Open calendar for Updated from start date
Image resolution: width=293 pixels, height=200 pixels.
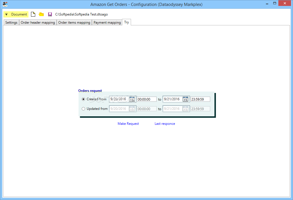[x=132, y=109]
